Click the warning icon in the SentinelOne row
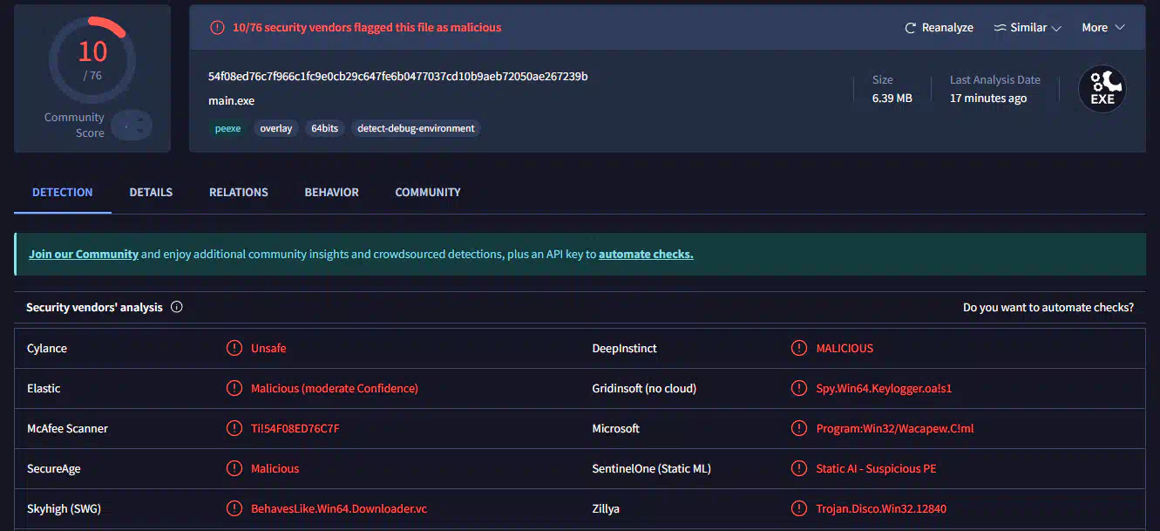 coord(799,468)
